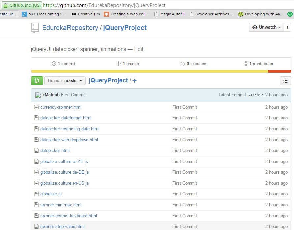This screenshot has width=294, height=230.
Task: Click the watcher count 1 next to Unwatch
Action: tap(287, 27)
